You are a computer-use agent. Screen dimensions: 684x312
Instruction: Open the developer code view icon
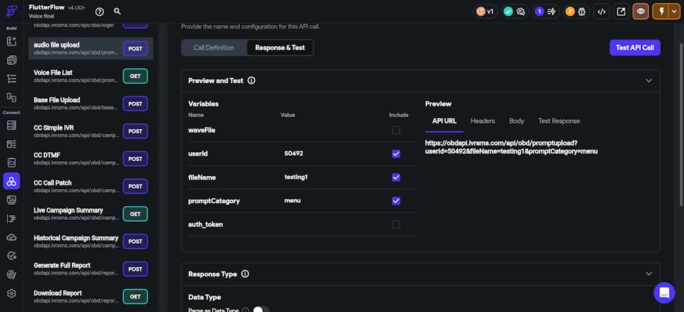click(601, 12)
